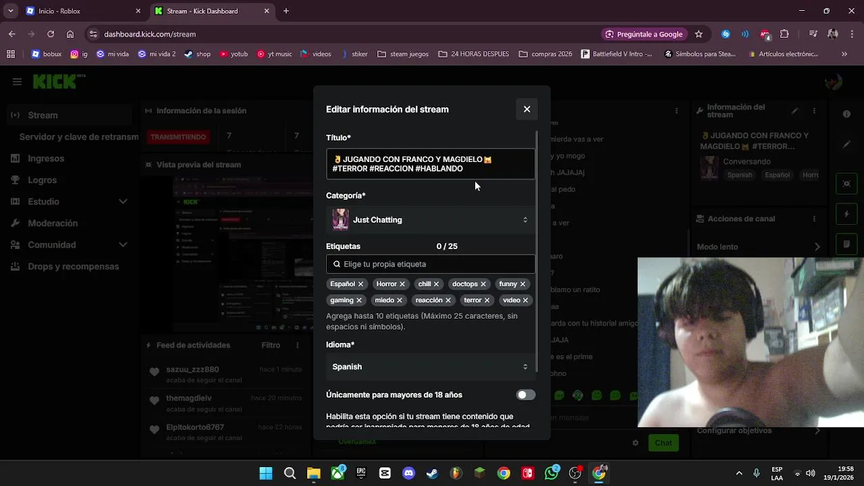Click eye capture icon in right rail

847,184
